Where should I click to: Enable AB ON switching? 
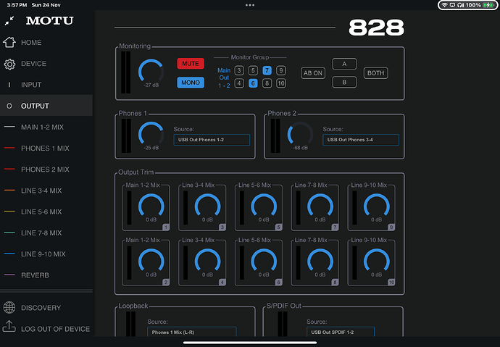click(x=313, y=73)
